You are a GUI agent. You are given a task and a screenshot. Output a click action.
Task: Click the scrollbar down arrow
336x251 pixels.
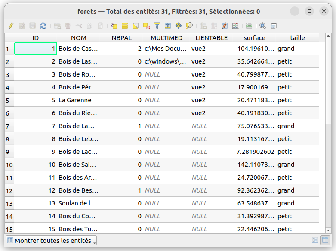click(328, 230)
